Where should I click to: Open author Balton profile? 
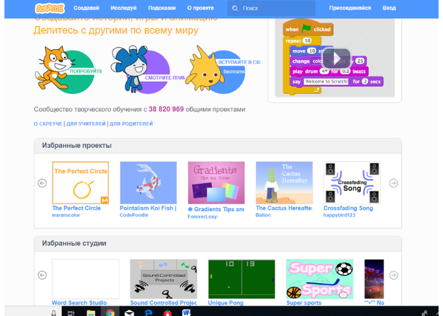click(263, 215)
